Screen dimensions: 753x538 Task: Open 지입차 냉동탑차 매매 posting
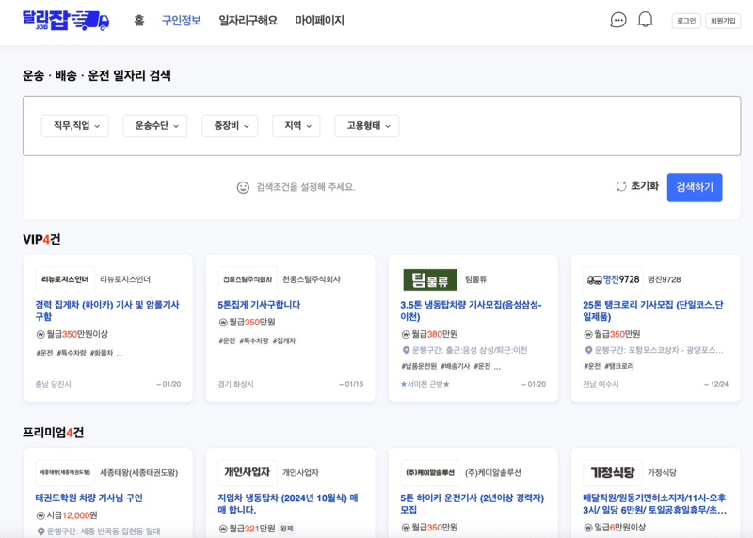[x=288, y=504]
